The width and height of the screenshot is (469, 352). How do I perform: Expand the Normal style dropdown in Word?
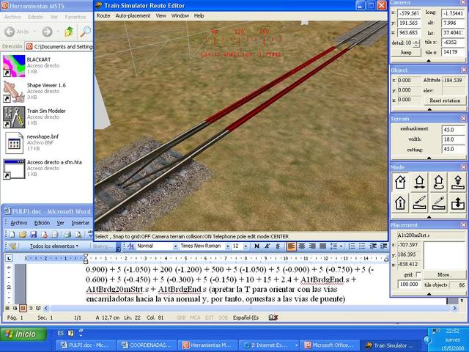pyautogui.click(x=176, y=246)
